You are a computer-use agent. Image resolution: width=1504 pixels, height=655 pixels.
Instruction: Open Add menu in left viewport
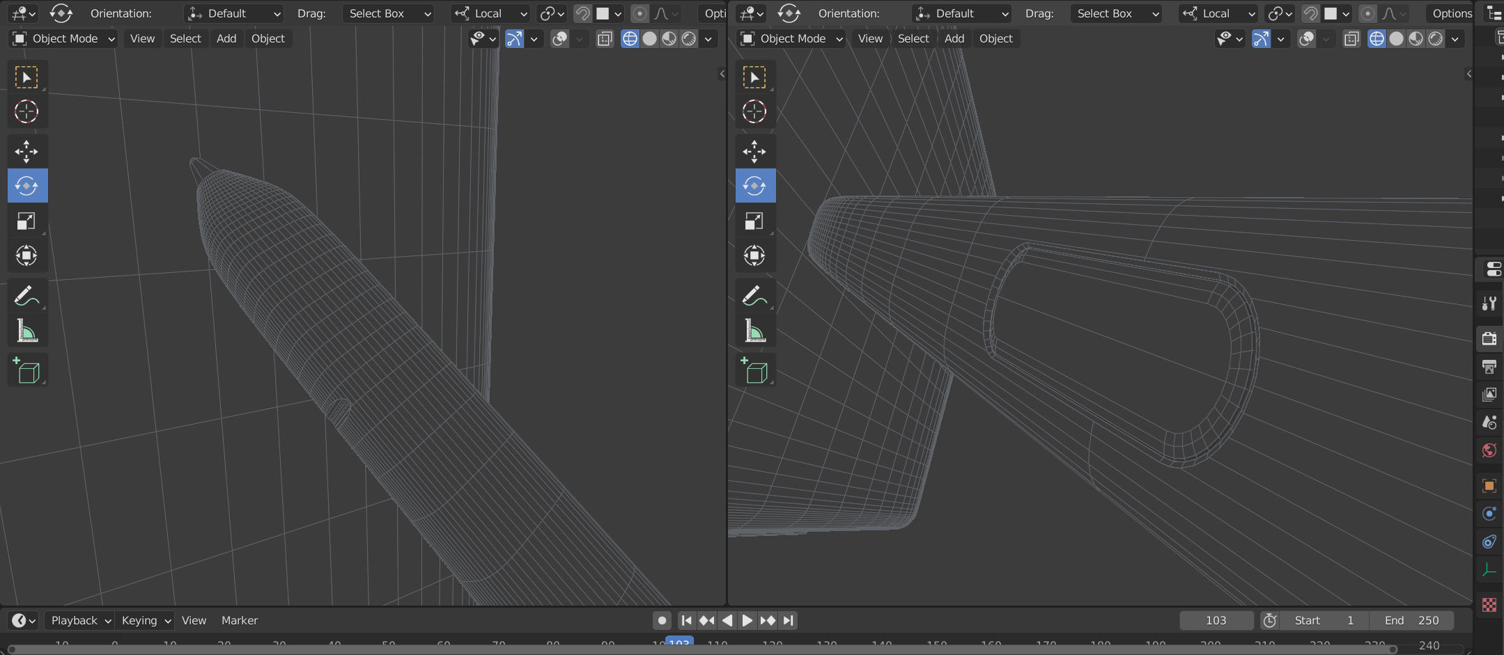226,39
